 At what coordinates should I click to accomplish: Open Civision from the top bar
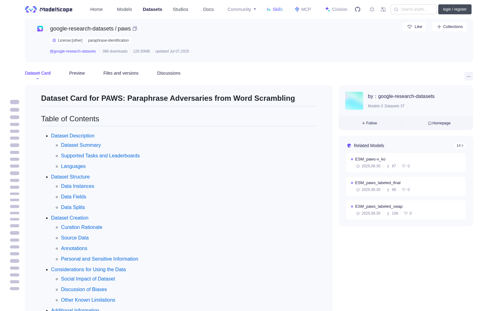point(336,9)
